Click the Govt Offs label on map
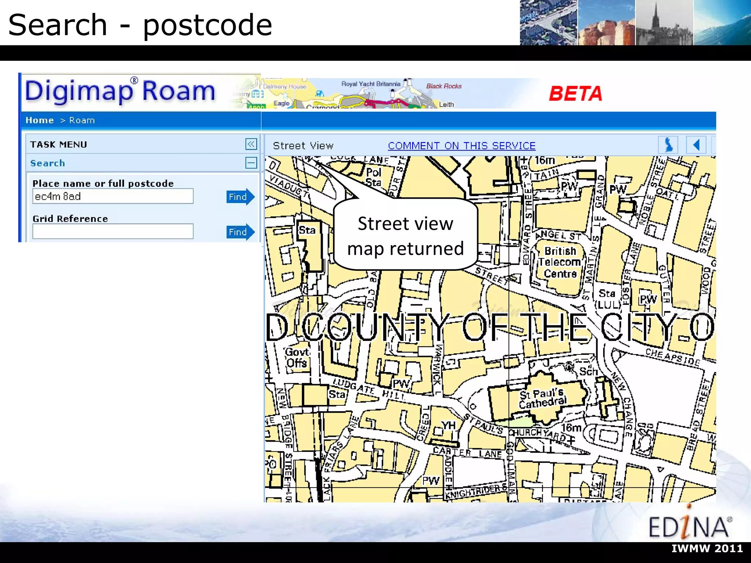751x563 pixels. click(297, 357)
